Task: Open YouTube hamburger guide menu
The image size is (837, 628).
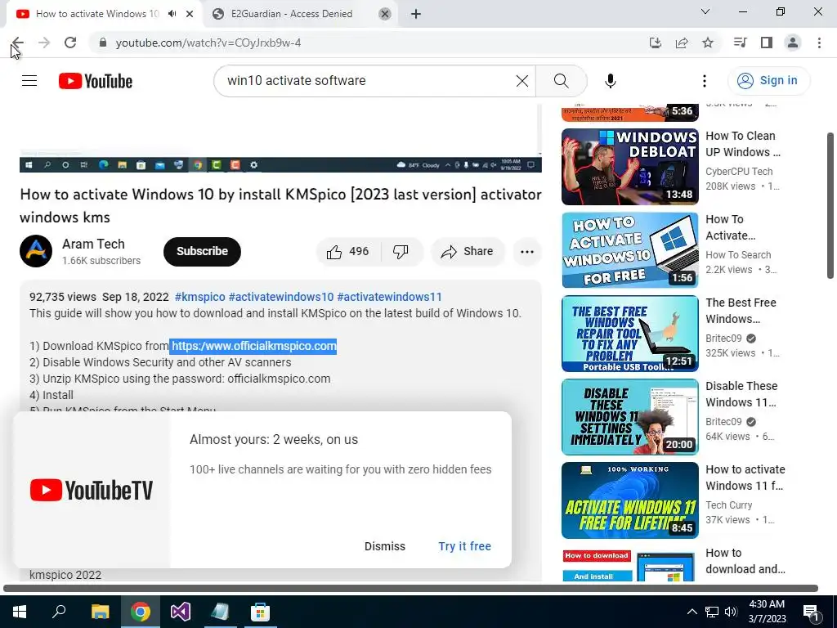Action: [29, 81]
